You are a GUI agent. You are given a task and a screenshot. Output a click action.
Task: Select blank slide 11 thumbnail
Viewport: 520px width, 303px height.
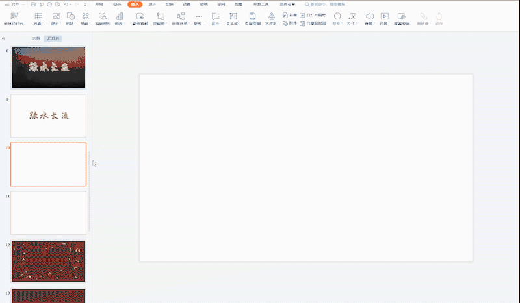click(48, 213)
